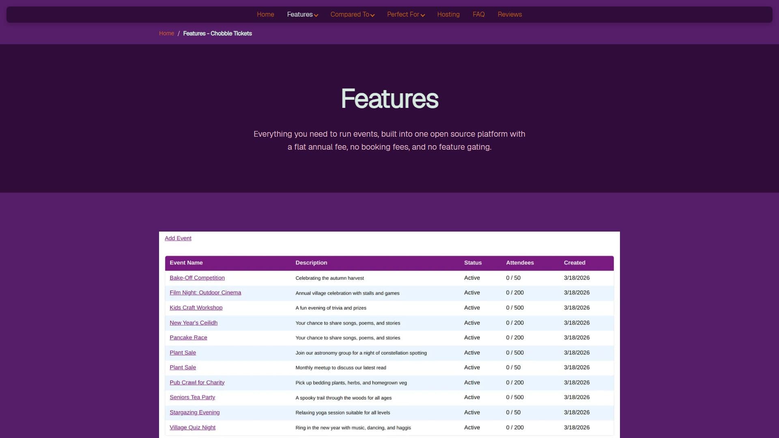779x438 pixels.
Task: Click 0 / 500 attendees in Kids Craft Workshop row
Action: point(515,308)
